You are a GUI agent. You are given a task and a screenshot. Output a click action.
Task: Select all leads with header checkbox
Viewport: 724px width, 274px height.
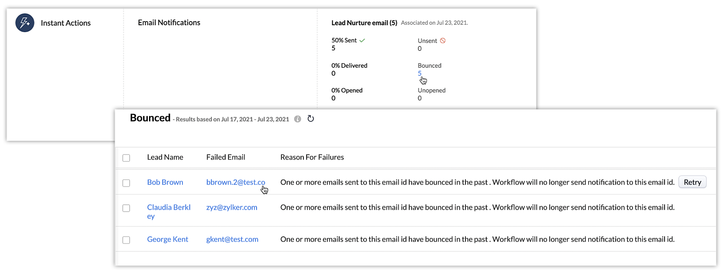coord(126,158)
